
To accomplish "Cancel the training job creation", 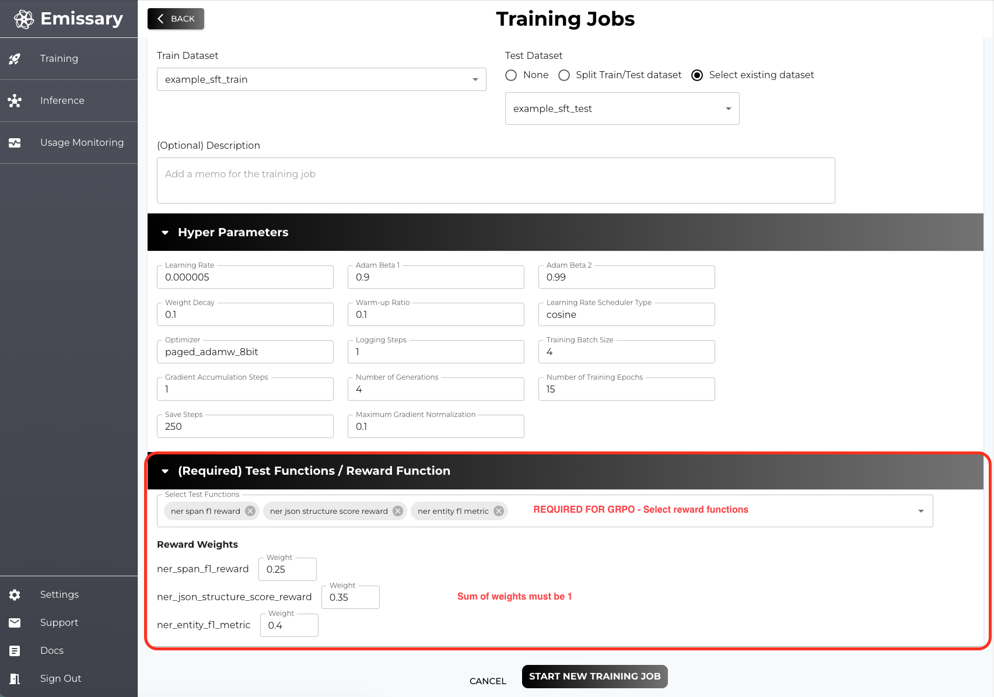I will click(x=488, y=681).
